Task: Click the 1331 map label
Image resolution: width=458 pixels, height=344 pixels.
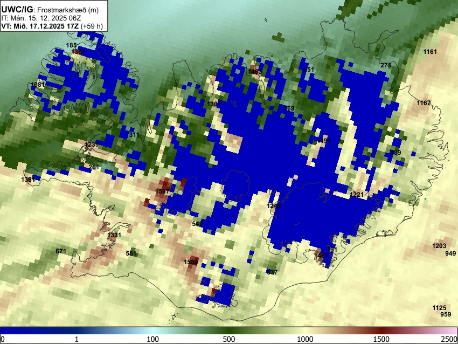Action: 114,235
